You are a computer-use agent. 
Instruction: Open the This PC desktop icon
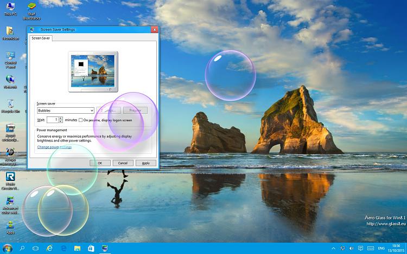click(x=10, y=9)
